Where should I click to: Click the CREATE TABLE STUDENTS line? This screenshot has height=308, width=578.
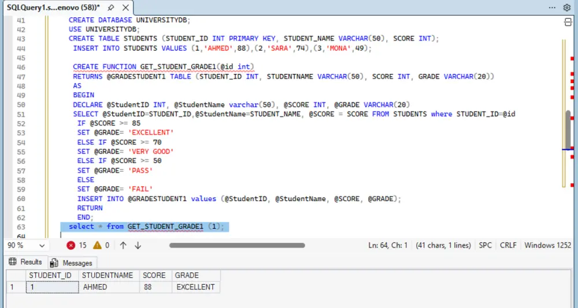point(254,38)
